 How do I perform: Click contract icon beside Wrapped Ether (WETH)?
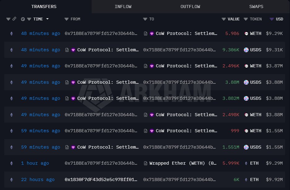pyautogui.click(x=145, y=163)
